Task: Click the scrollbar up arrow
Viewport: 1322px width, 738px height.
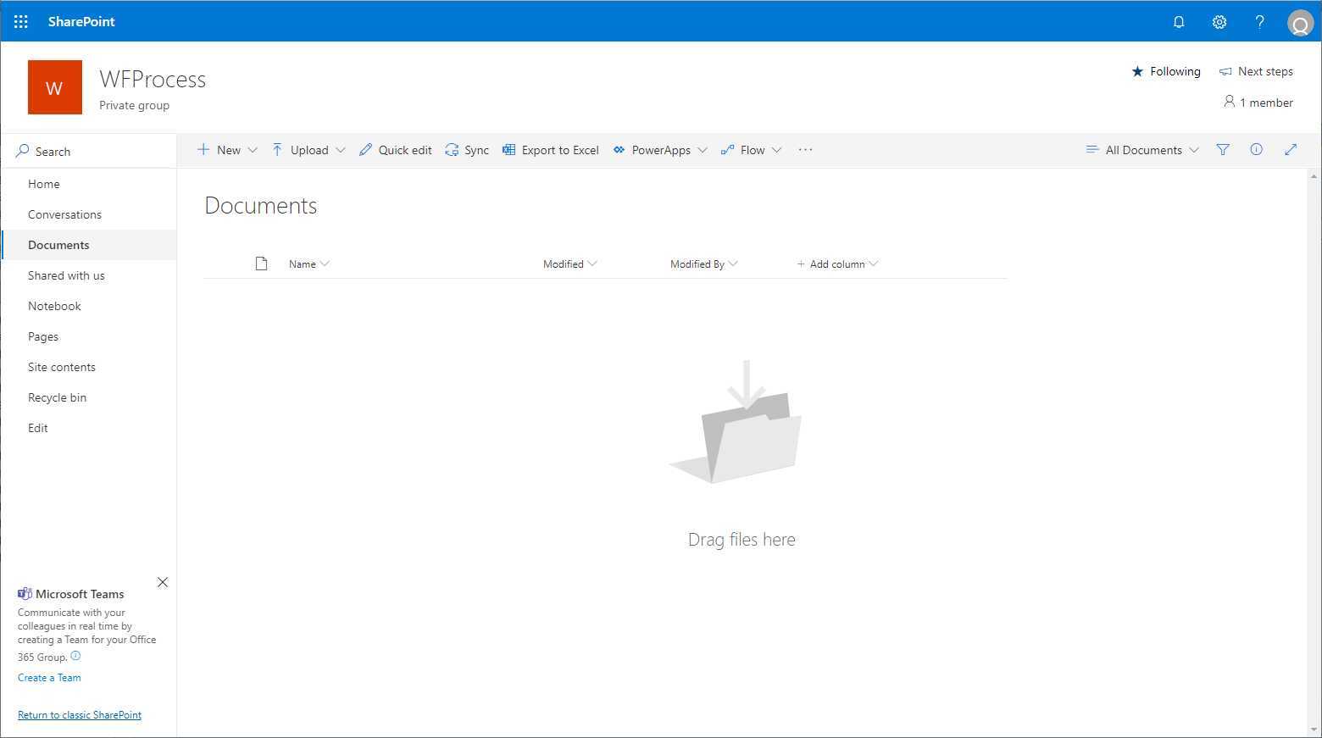Action: (x=1314, y=176)
